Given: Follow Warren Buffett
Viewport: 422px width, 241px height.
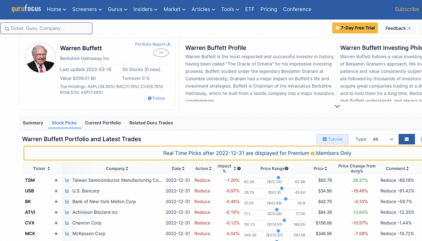Looking at the screenshot, I should pyautogui.click(x=156, y=98).
